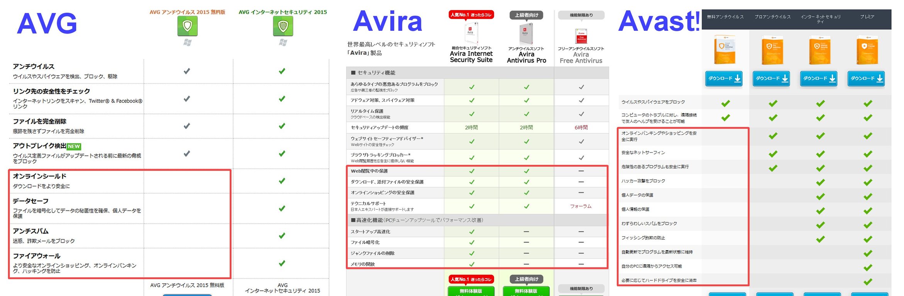Click the アンチスパム feature title
This screenshot has height=296, width=904.
(x=30, y=231)
